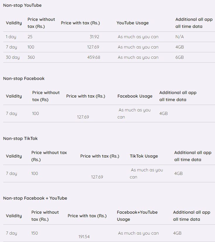Click the 191.54 price with tax value

click(x=84, y=237)
